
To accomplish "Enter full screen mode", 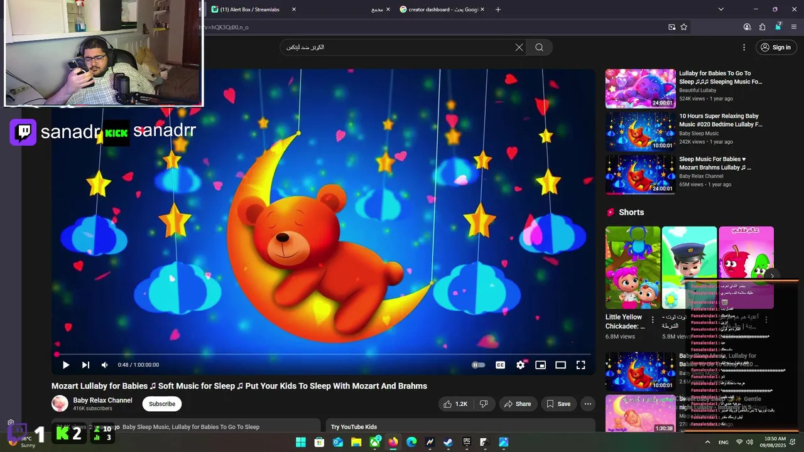I will [581, 365].
